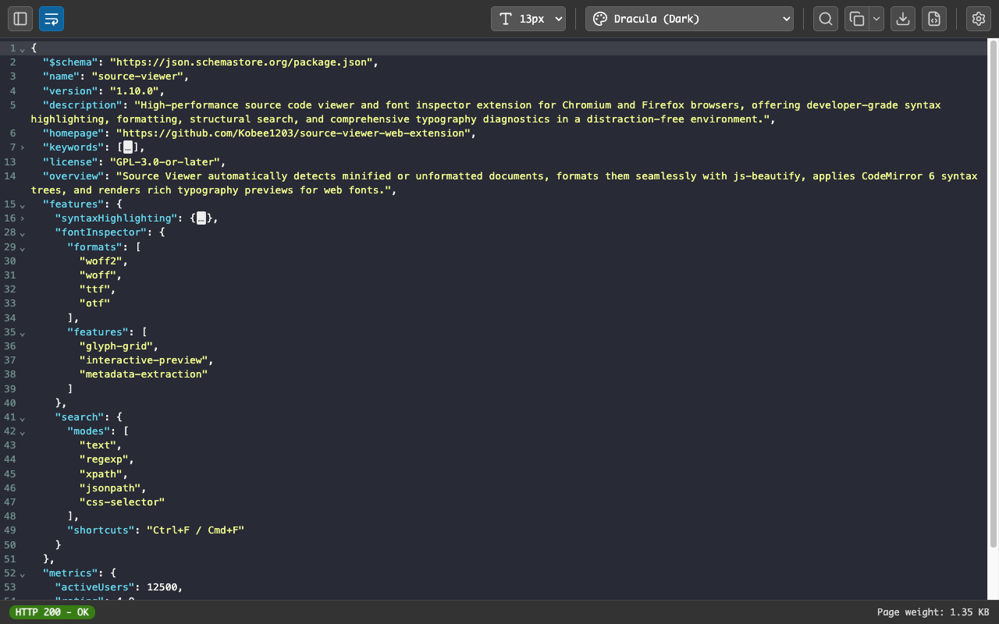
Task: Click the "woff2" array entry
Action: point(101,261)
